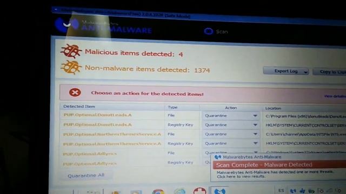
Task: Open Action dropdown for PUP.Optional.Adlyrics File row
Action: pyautogui.click(x=231, y=152)
